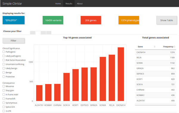This screenshot has width=179, height=113.
Task: Click the Filter button
Action: (13, 41)
